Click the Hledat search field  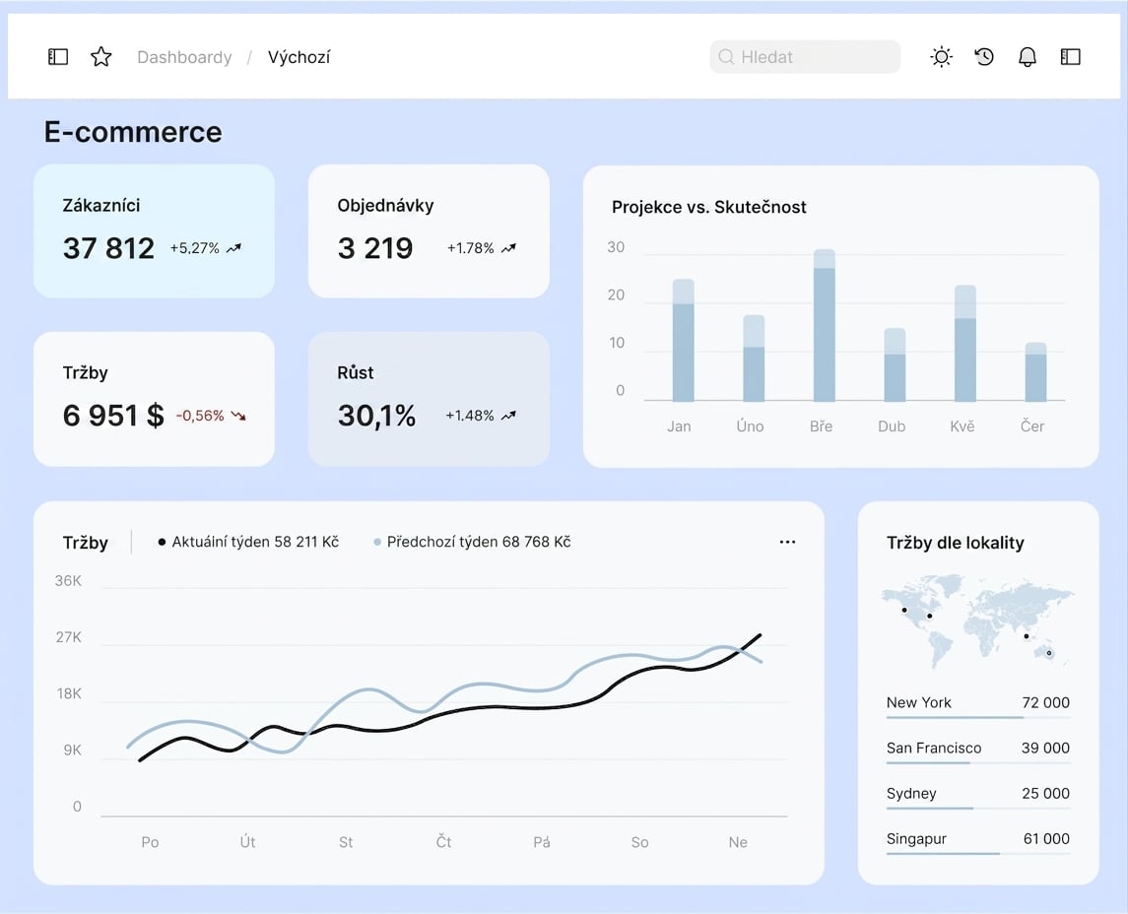tap(804, 57)
